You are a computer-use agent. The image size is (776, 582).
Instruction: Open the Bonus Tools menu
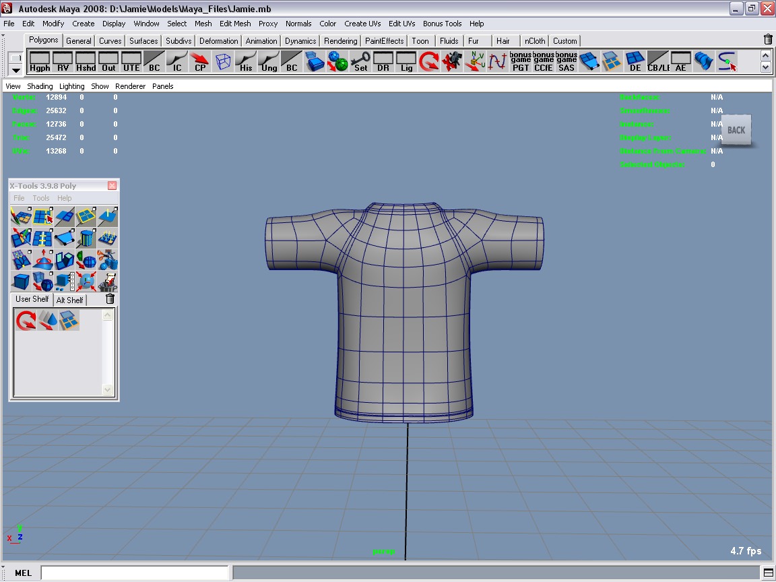442,24
